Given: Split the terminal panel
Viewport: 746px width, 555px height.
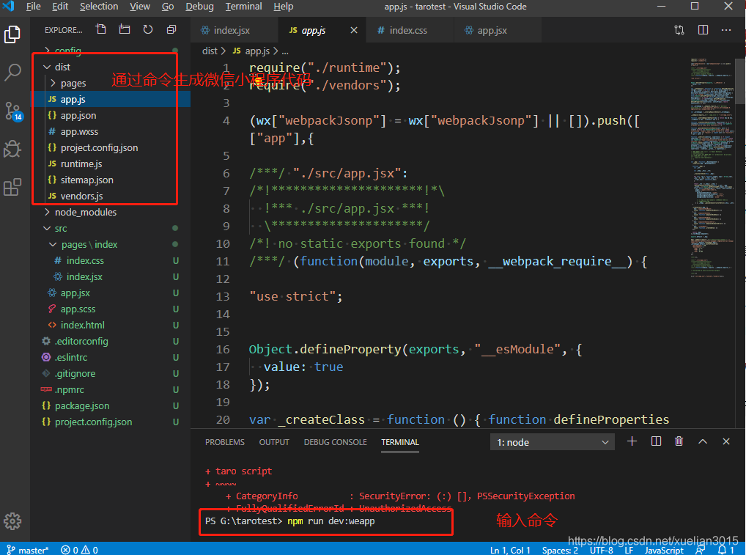Looking at the screenshot, I should click(656, 441).
